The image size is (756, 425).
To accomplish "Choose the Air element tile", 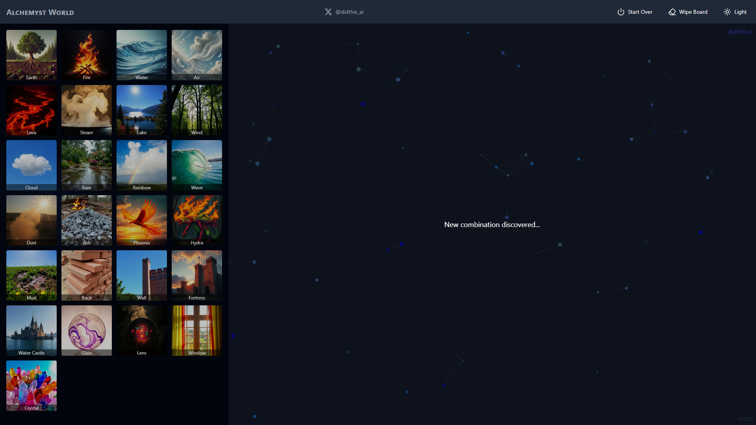I will [x=197, y=55].
